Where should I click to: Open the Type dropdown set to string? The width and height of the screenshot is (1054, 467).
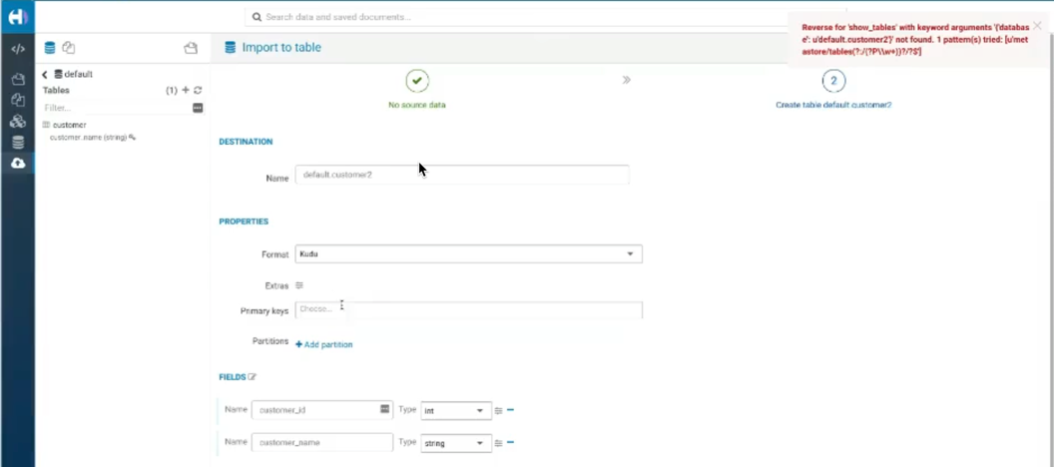(x=456, y=443)
